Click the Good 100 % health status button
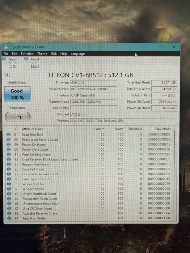Viewport: 190px width, 253px height. click(x=17, y=94)
